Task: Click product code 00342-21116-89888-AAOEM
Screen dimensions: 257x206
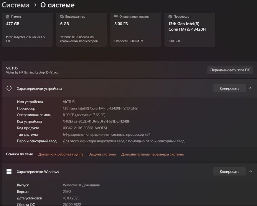Action: pos(85,128)
